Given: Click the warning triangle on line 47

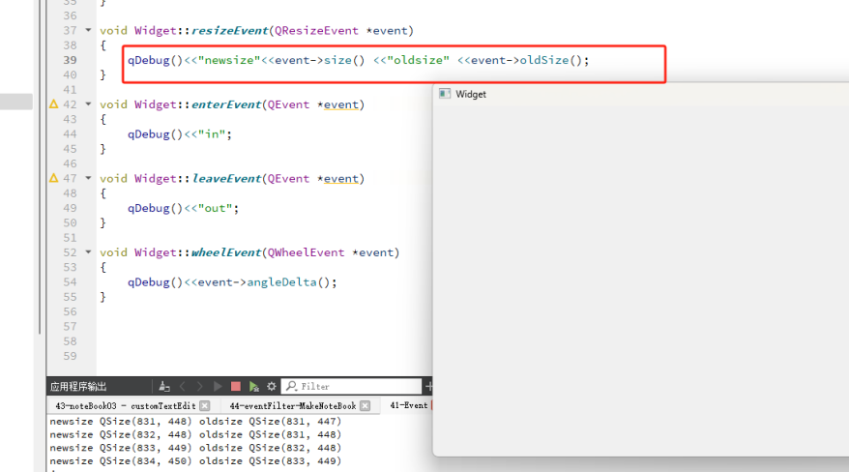Looking at the screenshot, I should pyautogui.click(x=53, y=178).
